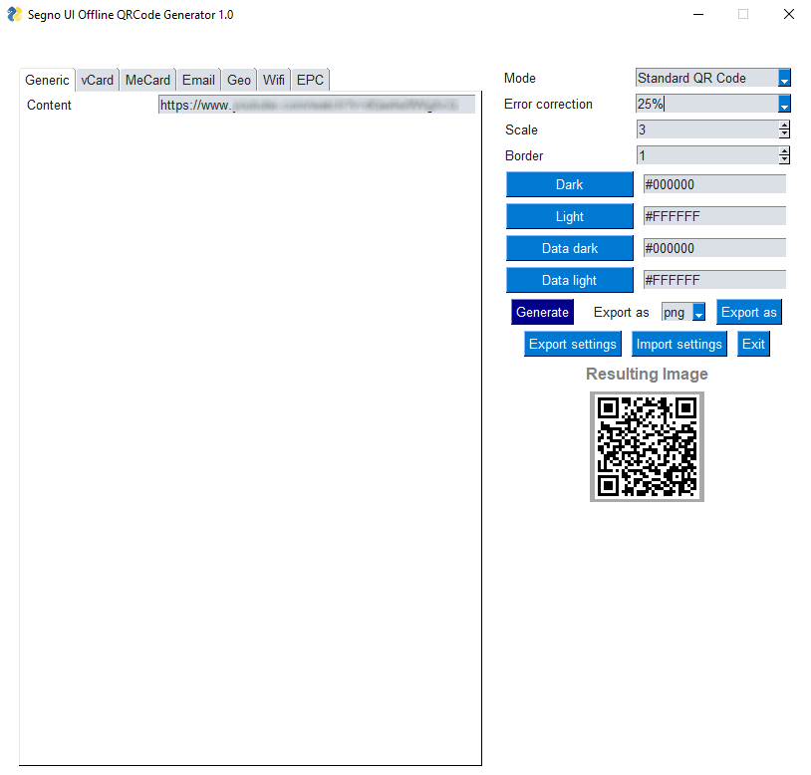Screen dimensions: 811x775
Task: Click Import settings
Action: pyautogui.click(x=679, y=345)
